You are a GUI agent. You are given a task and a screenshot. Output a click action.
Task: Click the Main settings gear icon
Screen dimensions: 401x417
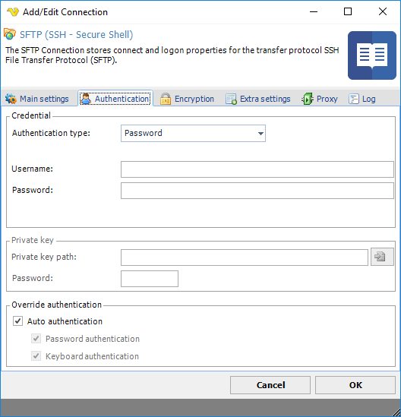tap(11, 99)
